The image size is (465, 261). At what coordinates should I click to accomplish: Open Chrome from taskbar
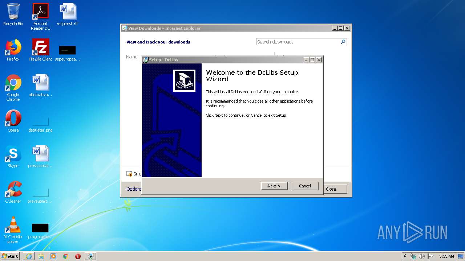66,256
